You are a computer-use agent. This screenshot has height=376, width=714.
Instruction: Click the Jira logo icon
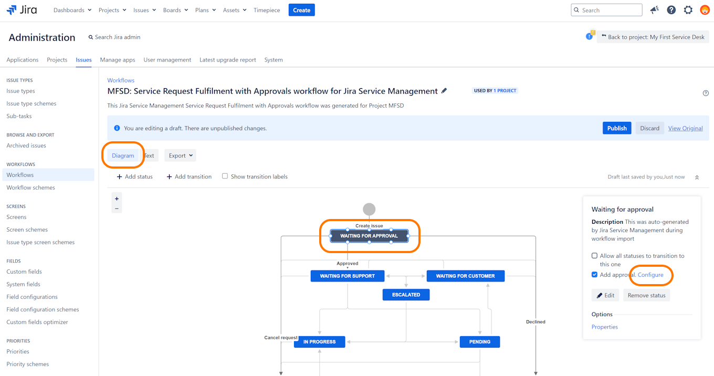pyautogui.click(x=12, y=10)
